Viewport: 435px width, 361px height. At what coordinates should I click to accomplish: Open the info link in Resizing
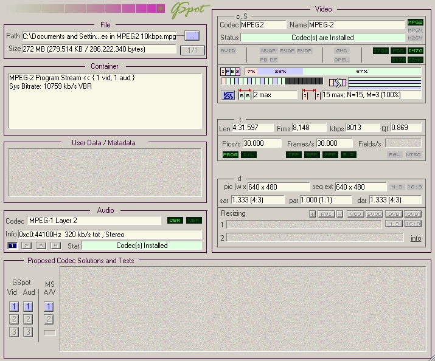click(x=416, y=238)
